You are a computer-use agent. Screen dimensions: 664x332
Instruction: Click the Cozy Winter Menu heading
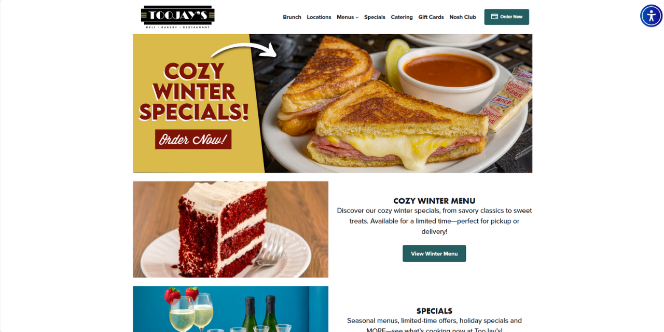pyautogui.click(x=434, y=201)
